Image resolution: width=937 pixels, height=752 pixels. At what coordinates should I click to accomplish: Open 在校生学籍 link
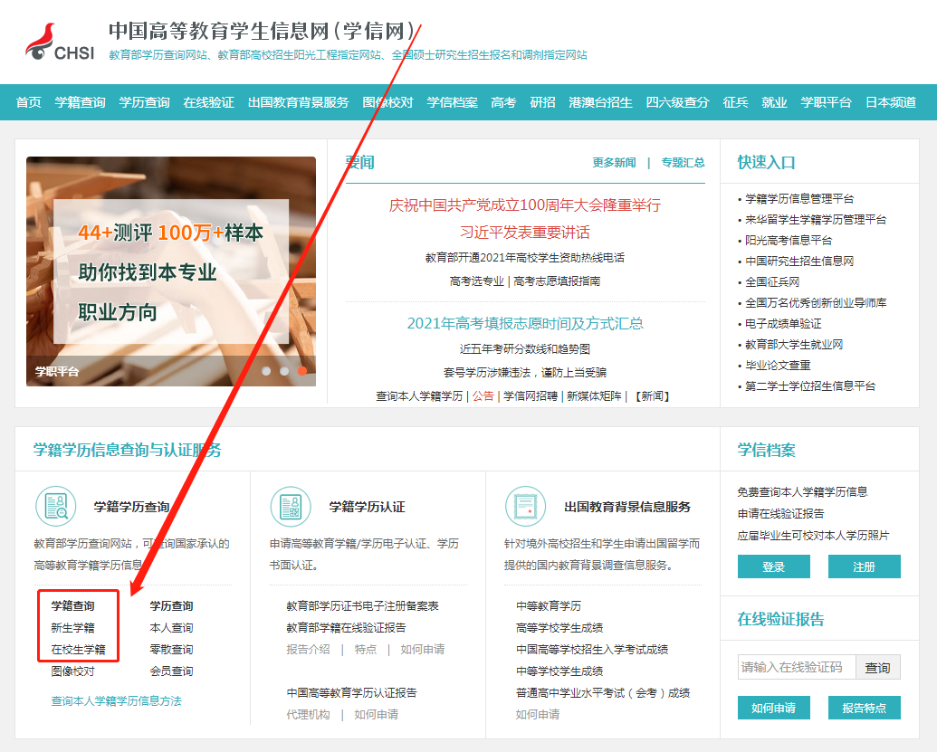(x=78, y=649)
